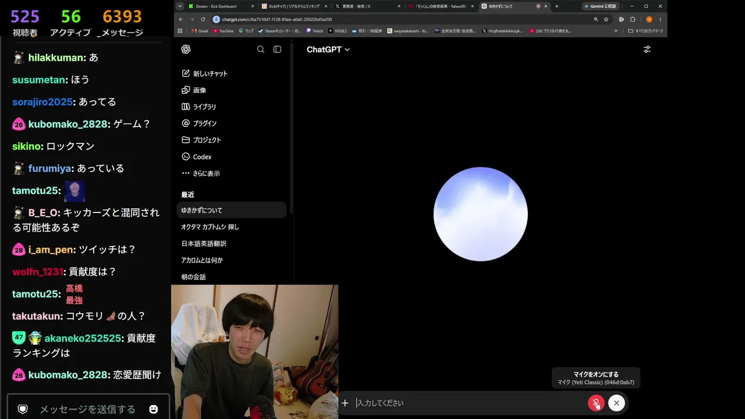
Task: Open the 日本語英語翻訳 chat
Action: pos(232,243)
